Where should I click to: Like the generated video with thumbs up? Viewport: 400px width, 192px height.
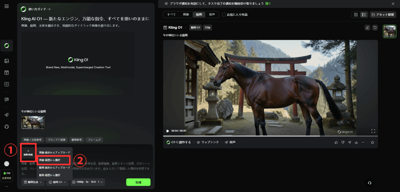pos(336,142)
